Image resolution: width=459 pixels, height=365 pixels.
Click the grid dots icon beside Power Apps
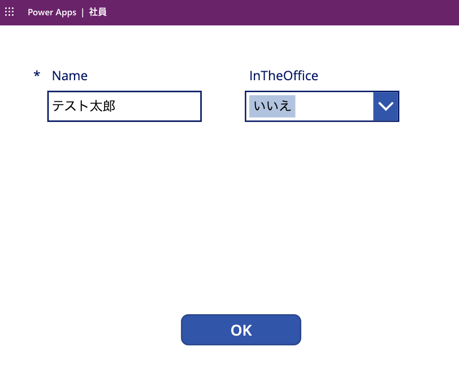10,12
